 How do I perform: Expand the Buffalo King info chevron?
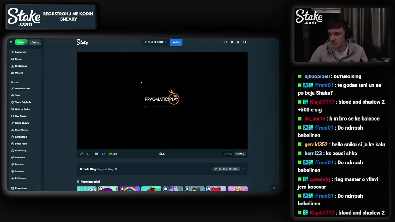(x=244, y=169)
